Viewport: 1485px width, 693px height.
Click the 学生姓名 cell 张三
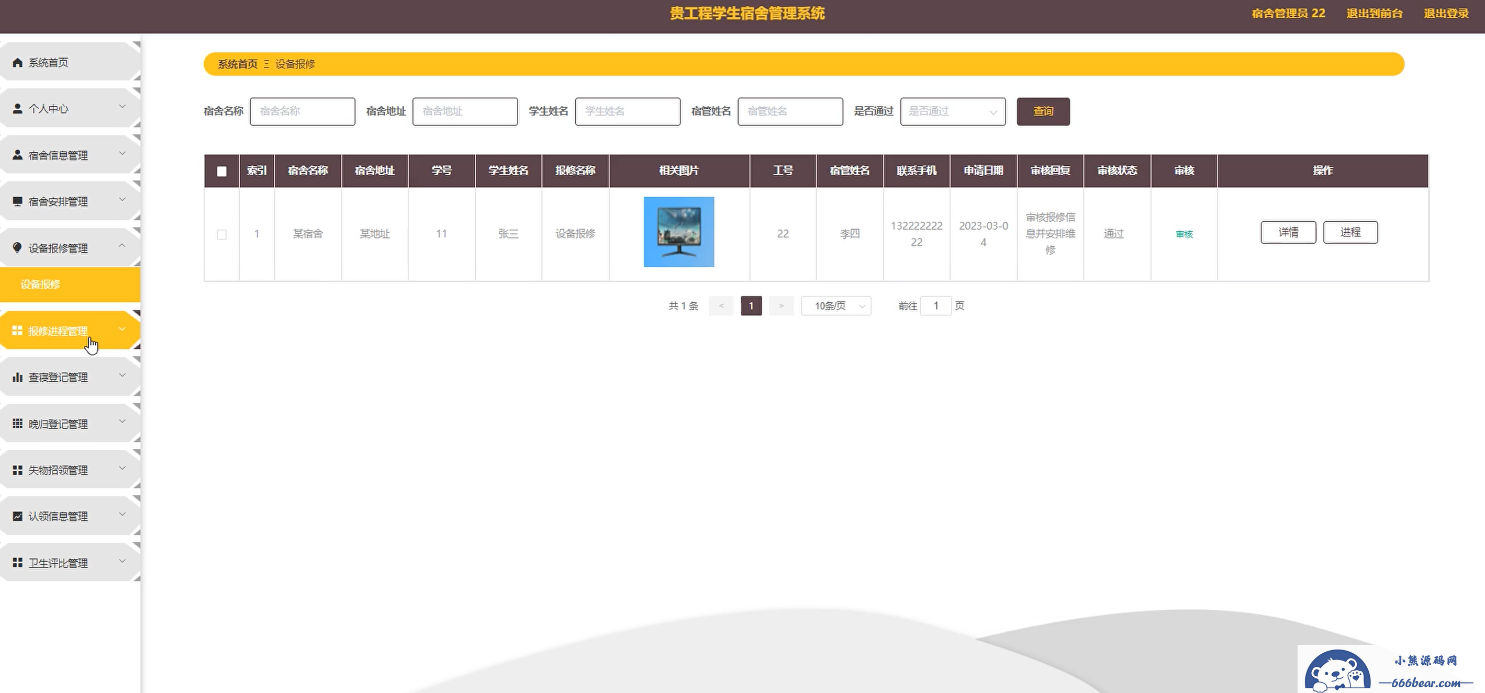tap(508, 234)
